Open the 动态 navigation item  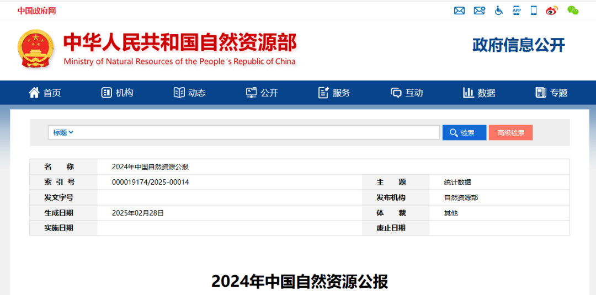pos(197,93)
